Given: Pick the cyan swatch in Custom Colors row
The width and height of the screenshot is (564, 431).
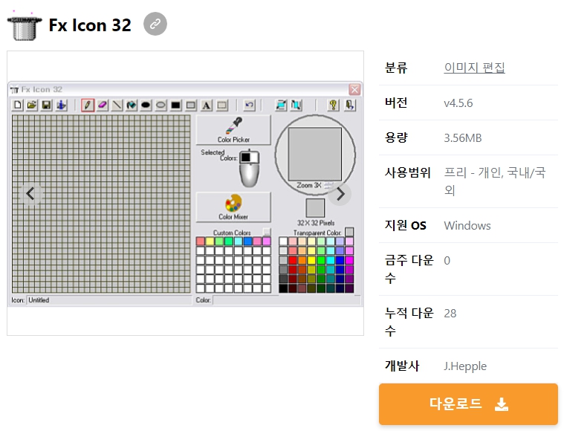Looking at the screenshot, I should click(x=238, y=241).
